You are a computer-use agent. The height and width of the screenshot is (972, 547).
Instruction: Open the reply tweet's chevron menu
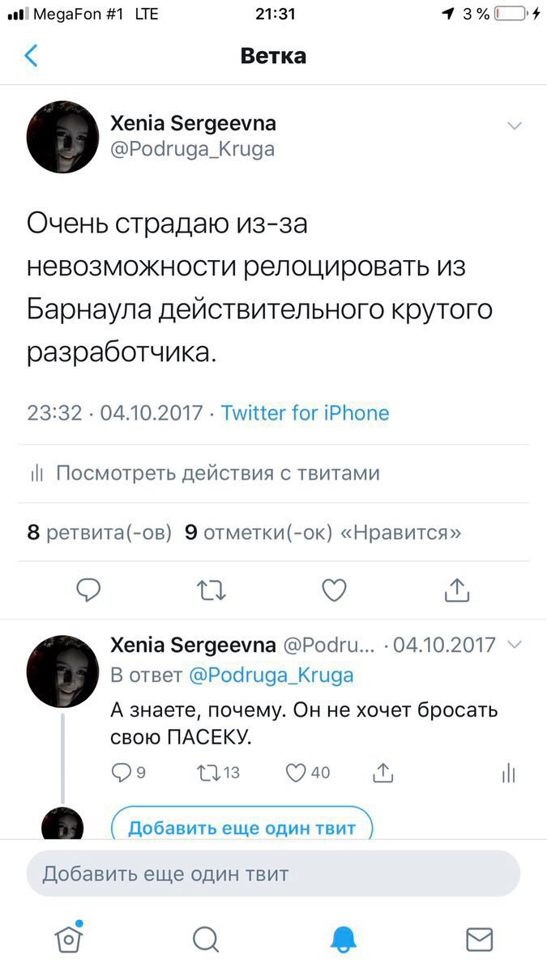pos(514,645)
